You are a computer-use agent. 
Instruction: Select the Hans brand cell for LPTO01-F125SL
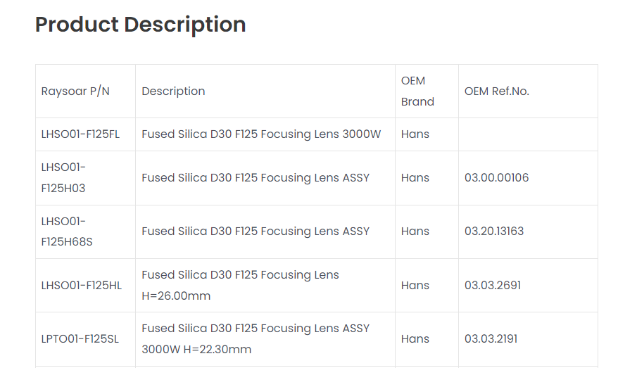pyautogui.click(x=415, y=339)
